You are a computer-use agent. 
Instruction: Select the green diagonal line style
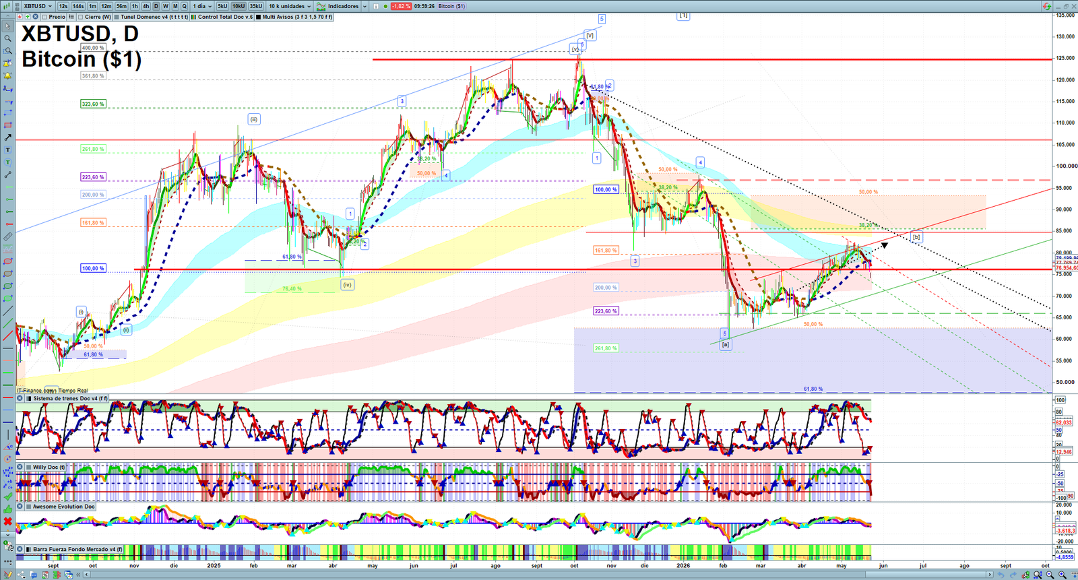pyautogui.click(x=8, y=323)
